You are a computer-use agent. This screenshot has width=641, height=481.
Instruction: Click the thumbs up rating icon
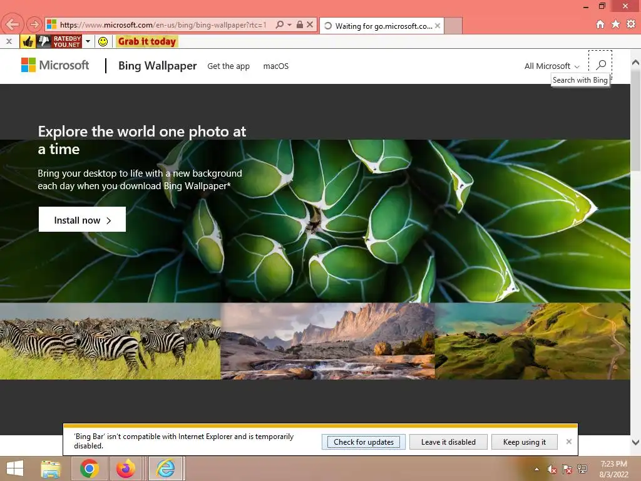(x=28, y=41)
